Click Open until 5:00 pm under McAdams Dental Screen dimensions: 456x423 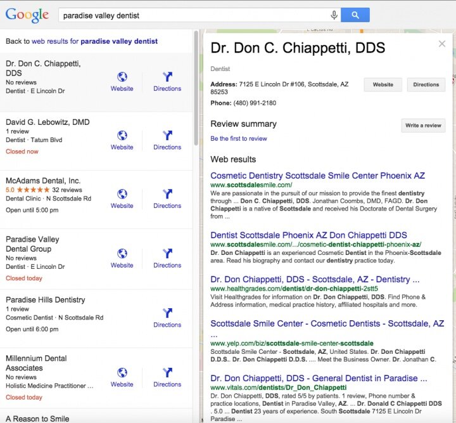[32, 210]
